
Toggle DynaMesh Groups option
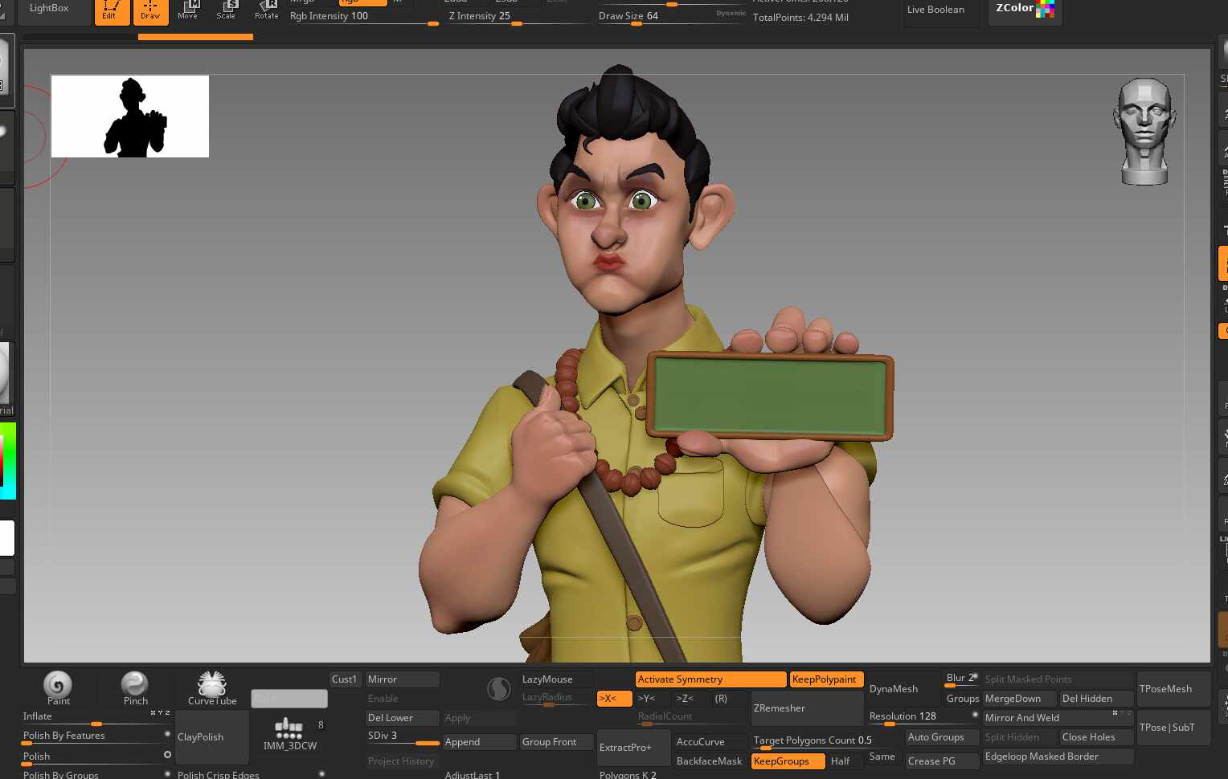(962, 699)
